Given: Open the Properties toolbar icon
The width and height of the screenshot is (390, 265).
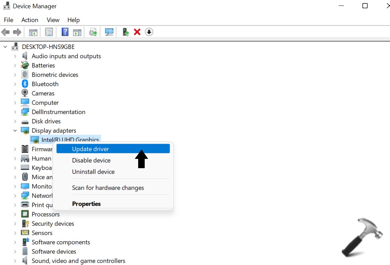Looking at the screenshot, I should [x=49, y=32].
